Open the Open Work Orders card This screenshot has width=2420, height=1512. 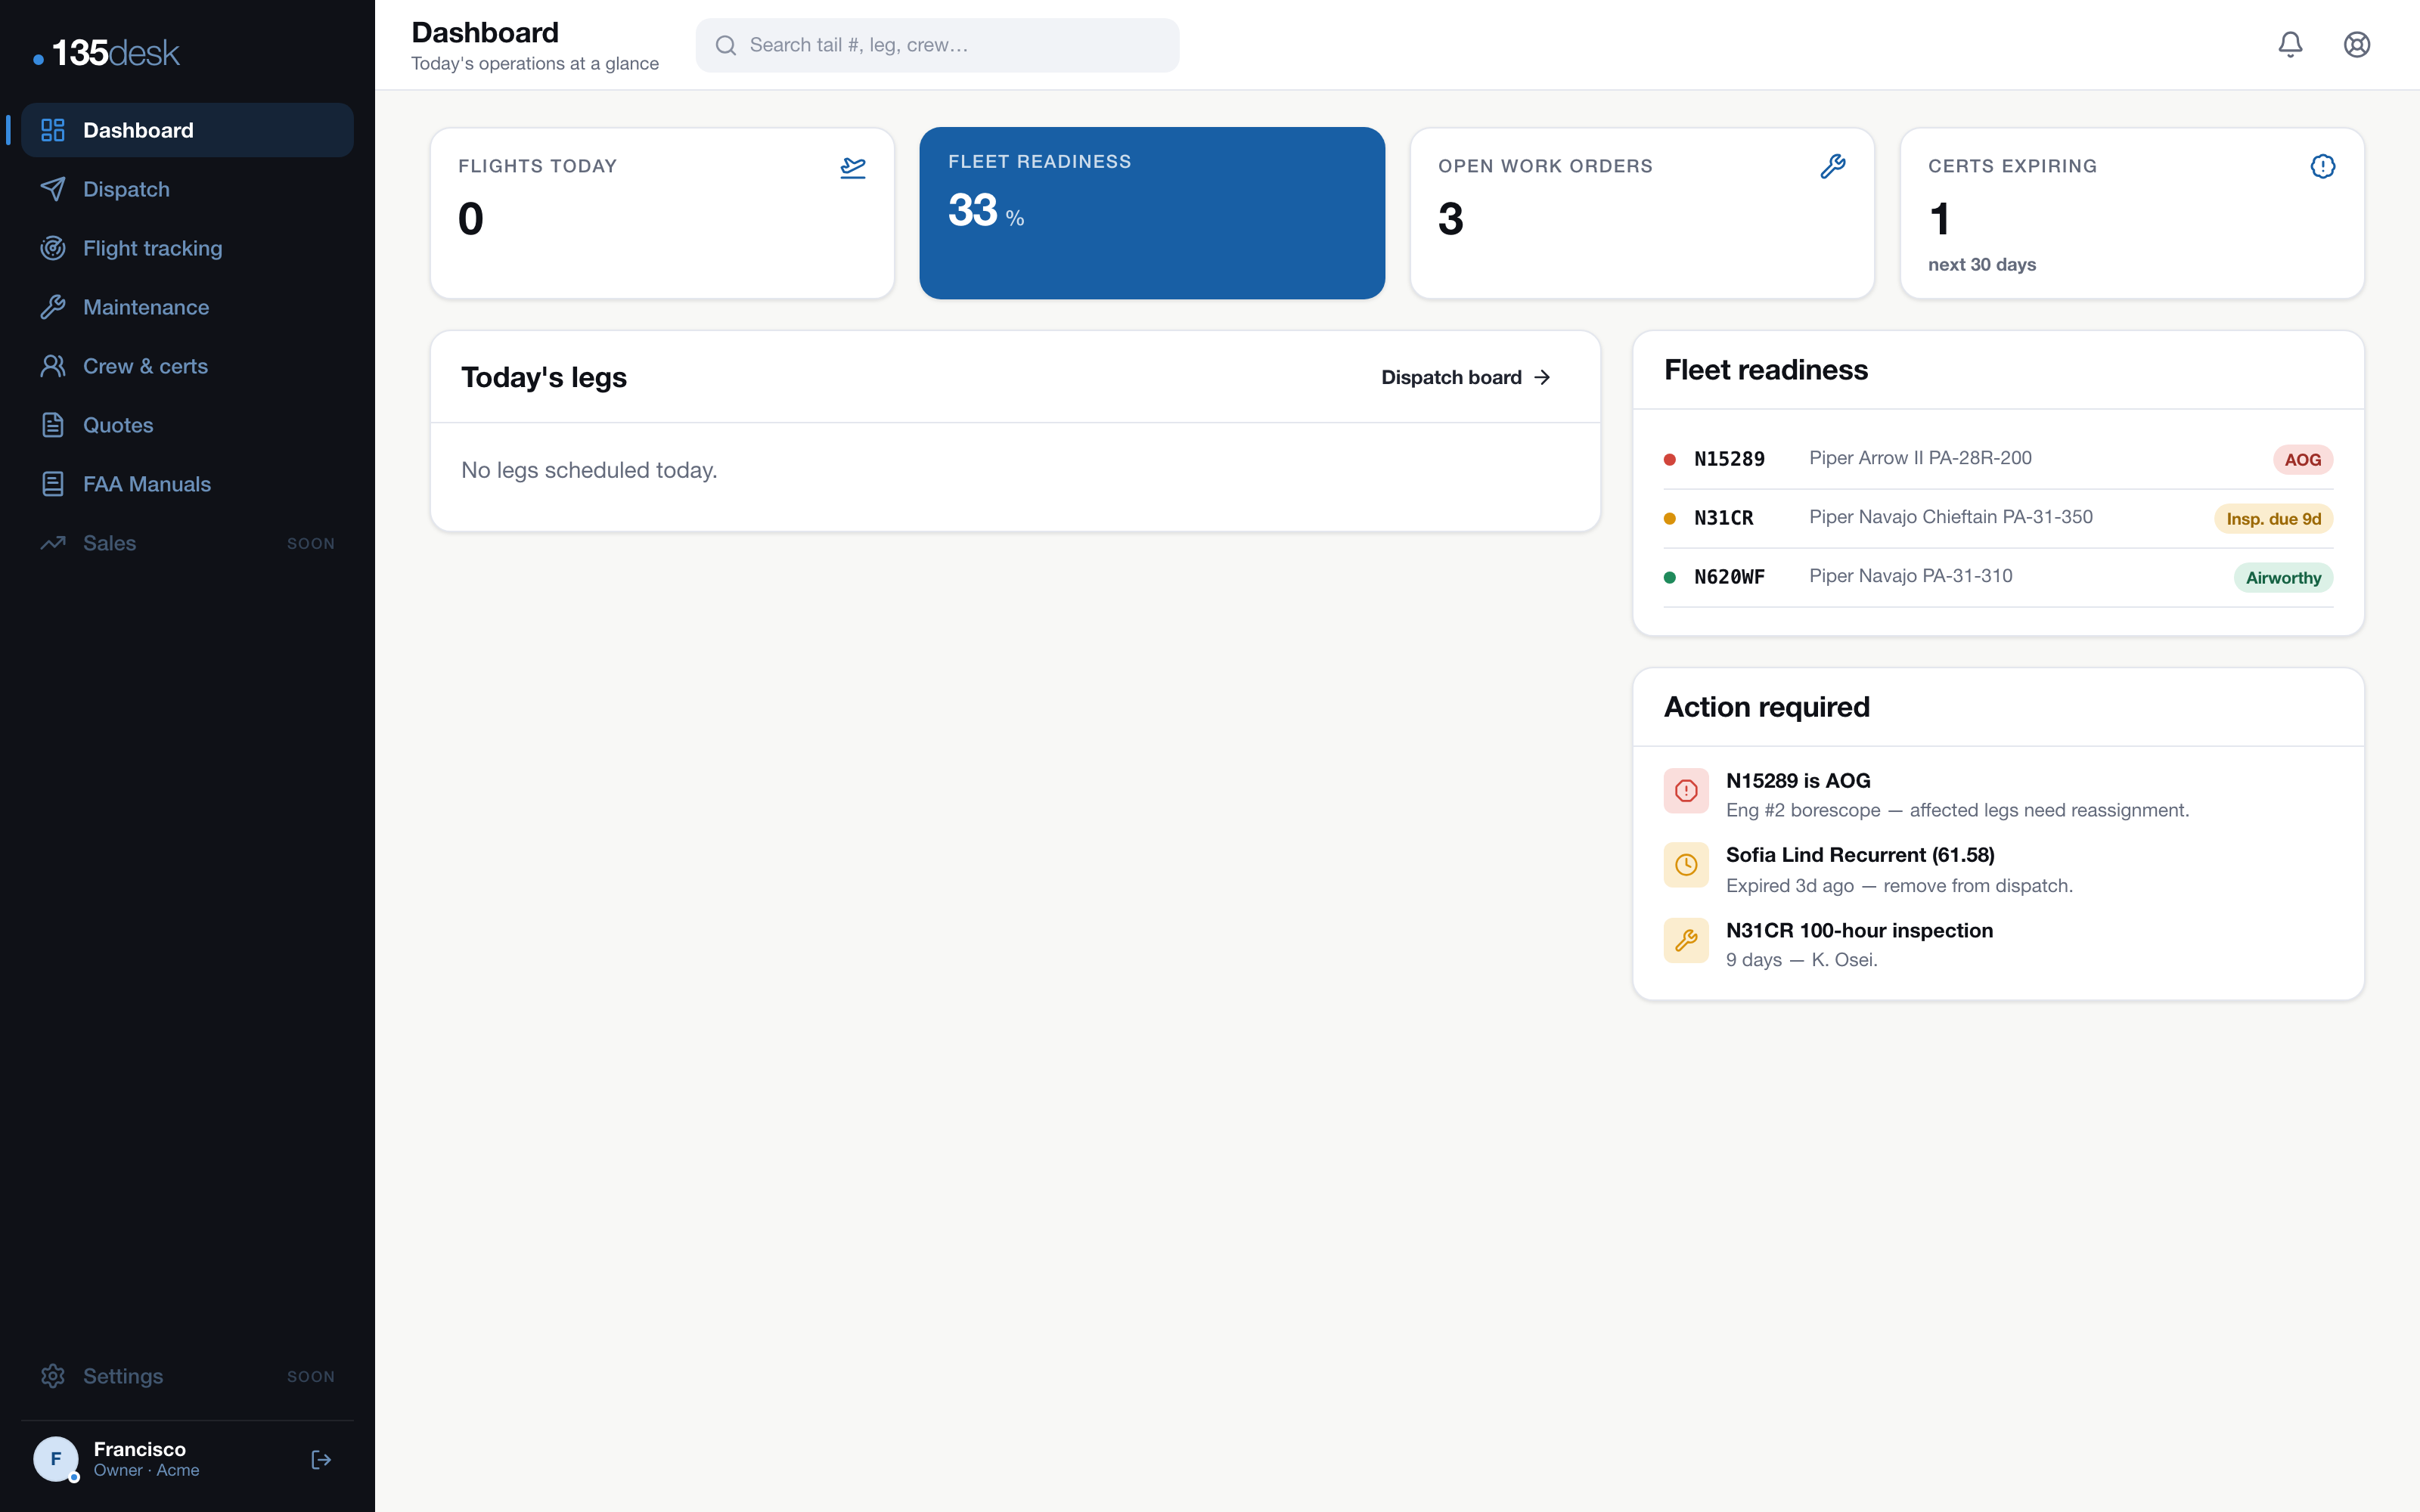click(x=1642, y=213)
